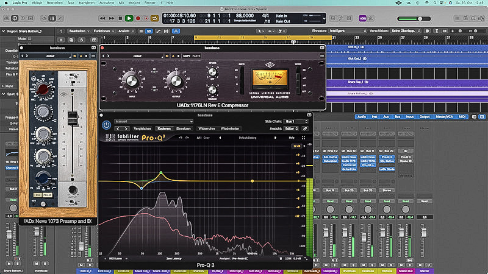Click the purple count-in 1234 button
The height and width of the screenshot is (274, 488).
(362, 18)
